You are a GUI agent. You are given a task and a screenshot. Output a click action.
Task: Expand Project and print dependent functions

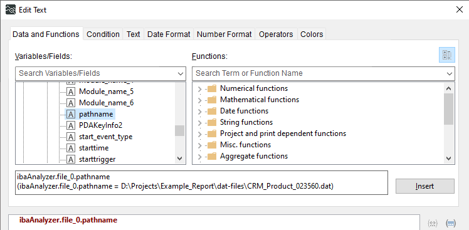coord(200,133)
